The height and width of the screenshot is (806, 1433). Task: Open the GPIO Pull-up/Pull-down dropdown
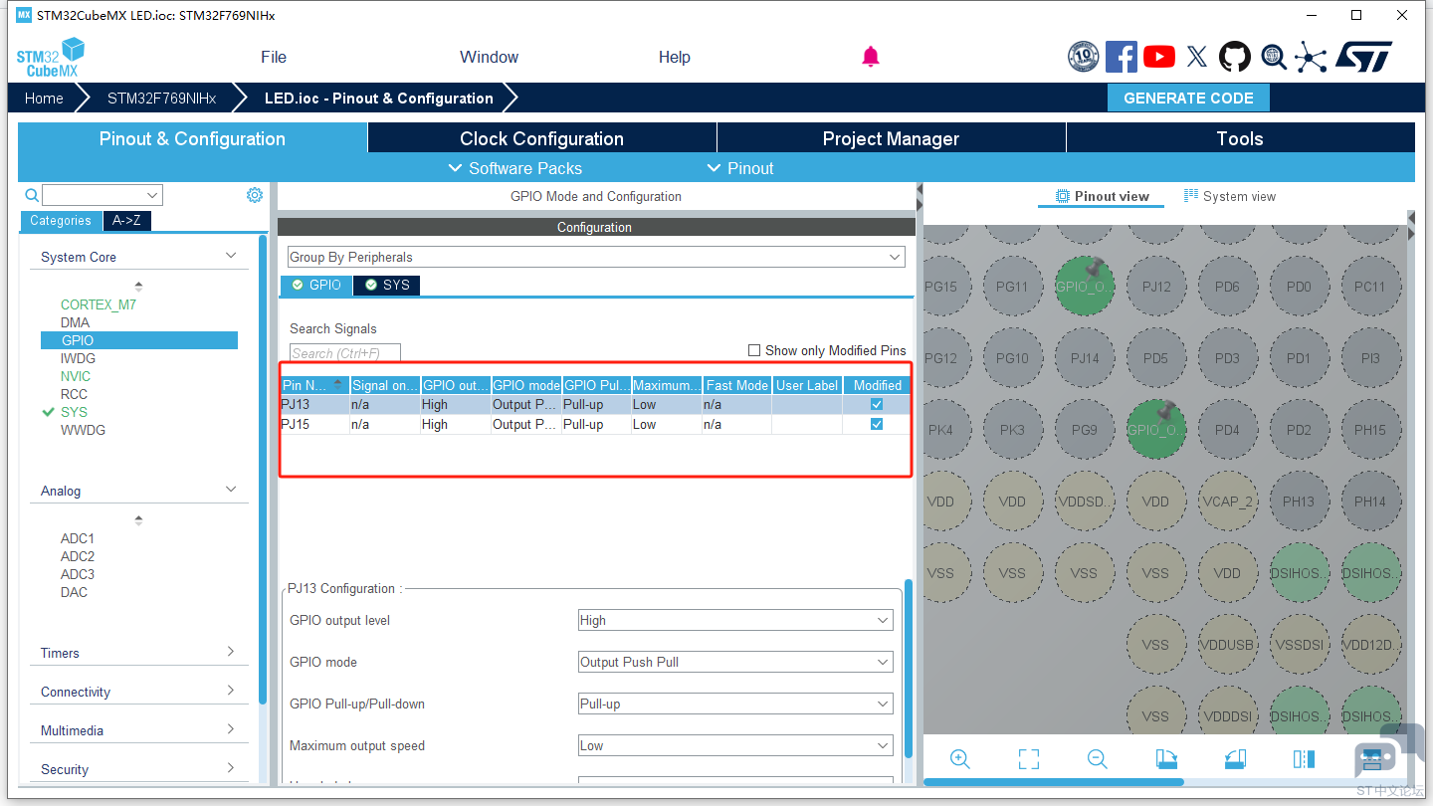tap(735, 704)
